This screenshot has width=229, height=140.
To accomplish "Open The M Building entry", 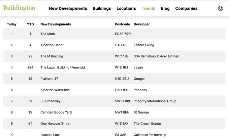I will [52, 56].
